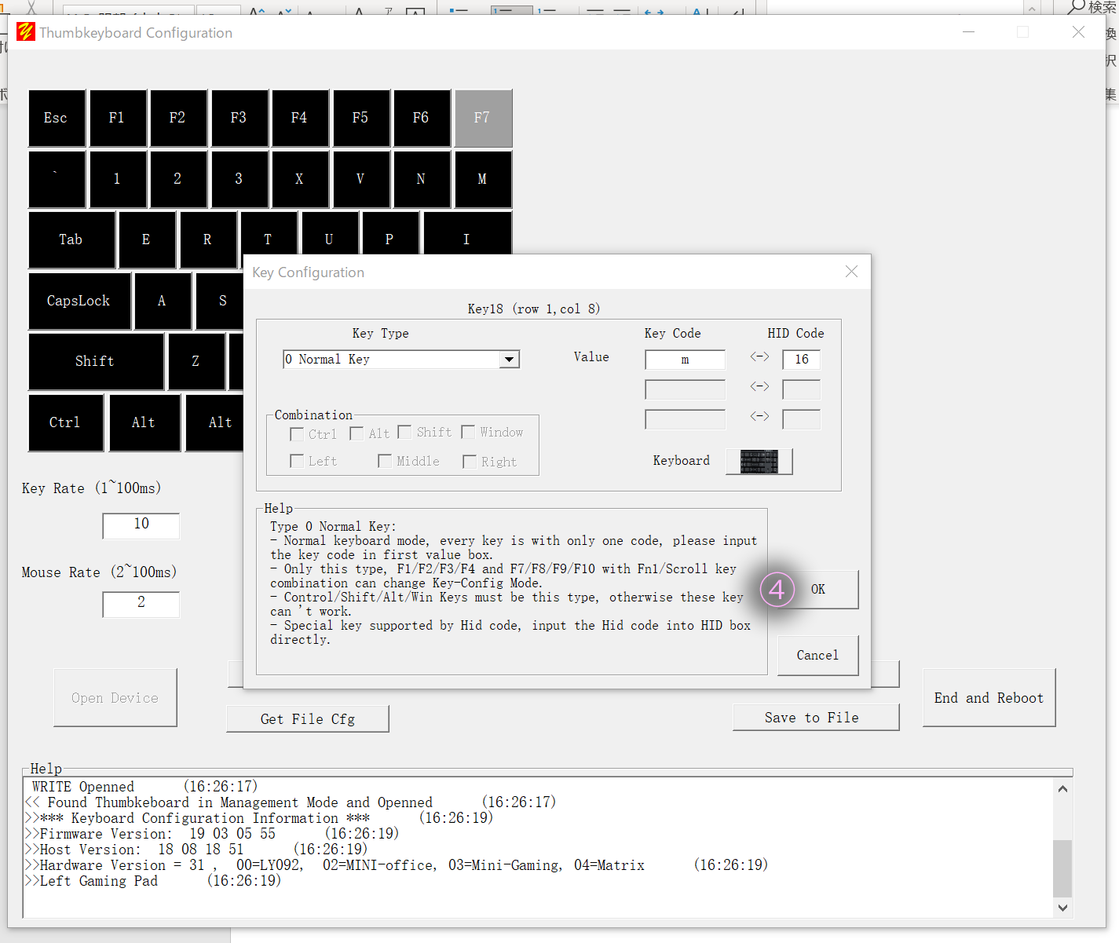Click the first HID Code field

coord(801,360)
